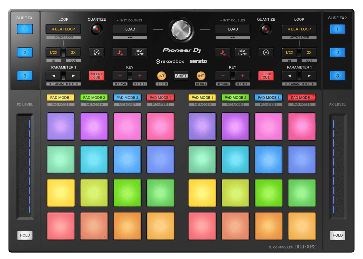Trigger SLIDE FX2 button 1

pyautogui.click(x=337, y=29)
